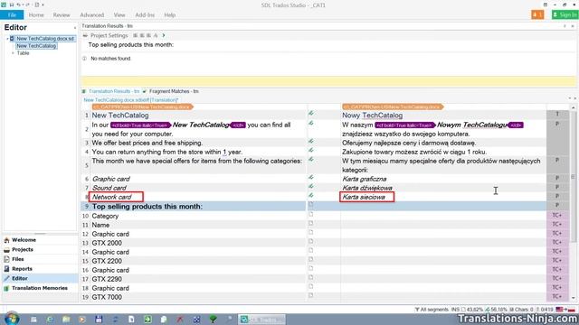Image resolution: width=579 pixels, height=325 pixels.
Task: Click the INS indicator in status bar
Action: pyautogui.click(x=455, y=310)
